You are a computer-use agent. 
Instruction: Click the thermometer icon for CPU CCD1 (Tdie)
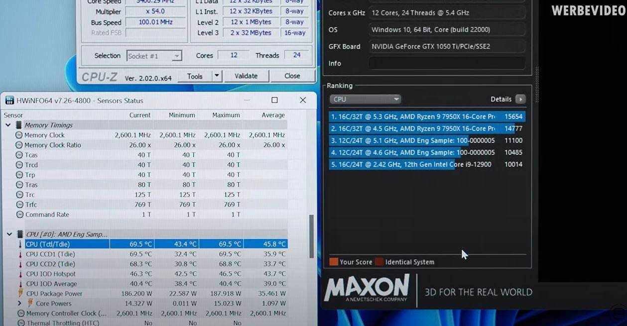pyautogui.click(x=20, y=254)
